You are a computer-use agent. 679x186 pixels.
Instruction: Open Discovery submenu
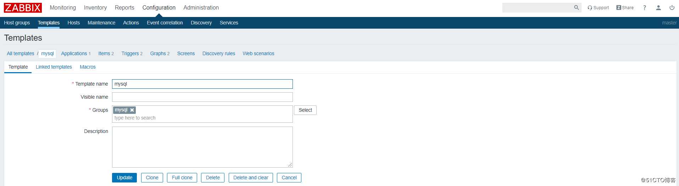coord(201,23)
